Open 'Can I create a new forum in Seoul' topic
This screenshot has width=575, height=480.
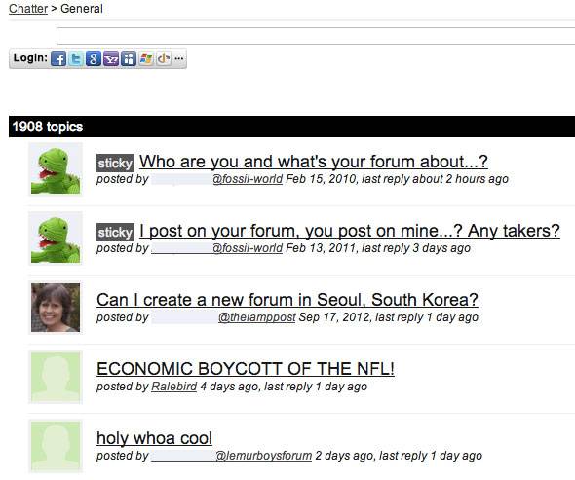287,300
